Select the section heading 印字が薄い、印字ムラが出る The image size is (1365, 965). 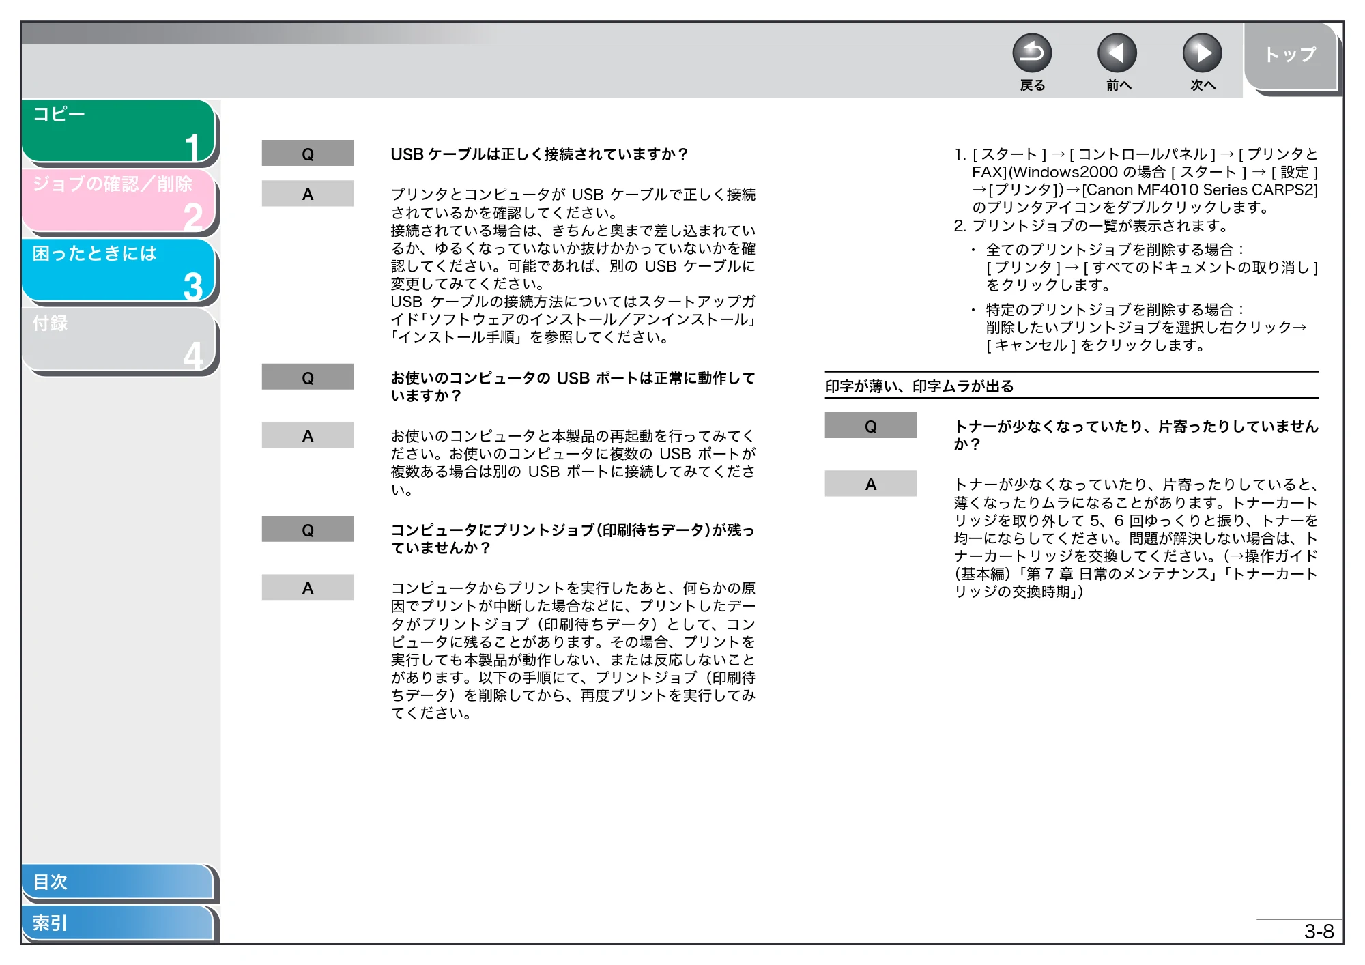[x=919, y=386]
